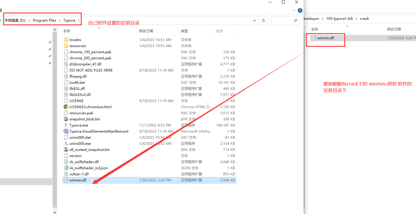Click 105-typora1.4.8 breadcrumb in crack window
Viewport: 416px width, 214px height.
[x=339, y=18]
